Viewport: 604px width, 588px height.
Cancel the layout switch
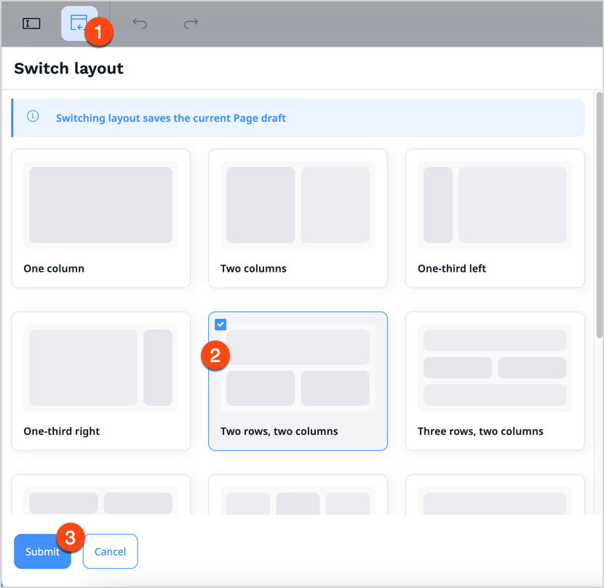110,552
